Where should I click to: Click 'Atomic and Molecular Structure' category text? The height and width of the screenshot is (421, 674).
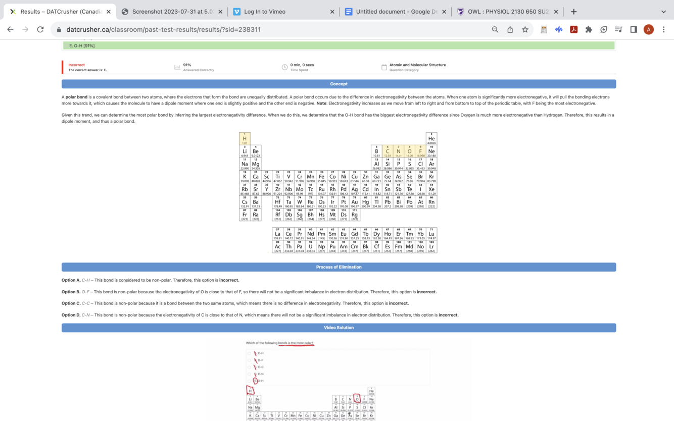pyautogui.click(x=417, y=65)
